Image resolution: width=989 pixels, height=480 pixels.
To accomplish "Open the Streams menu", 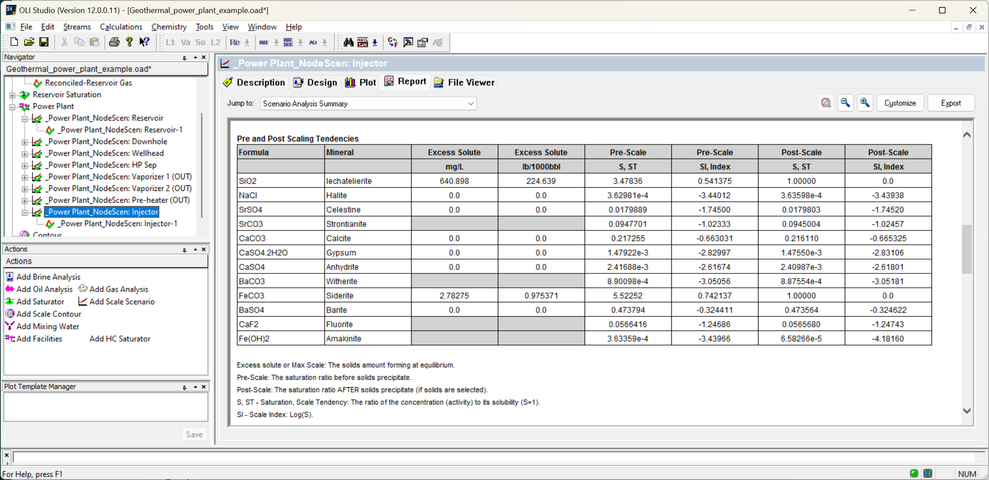I will 77,27.
